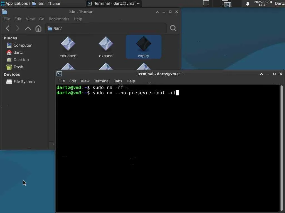The height and width of the screenshot is (213, 285).
Task: Close the Terminal window
Action: point(281,74)
